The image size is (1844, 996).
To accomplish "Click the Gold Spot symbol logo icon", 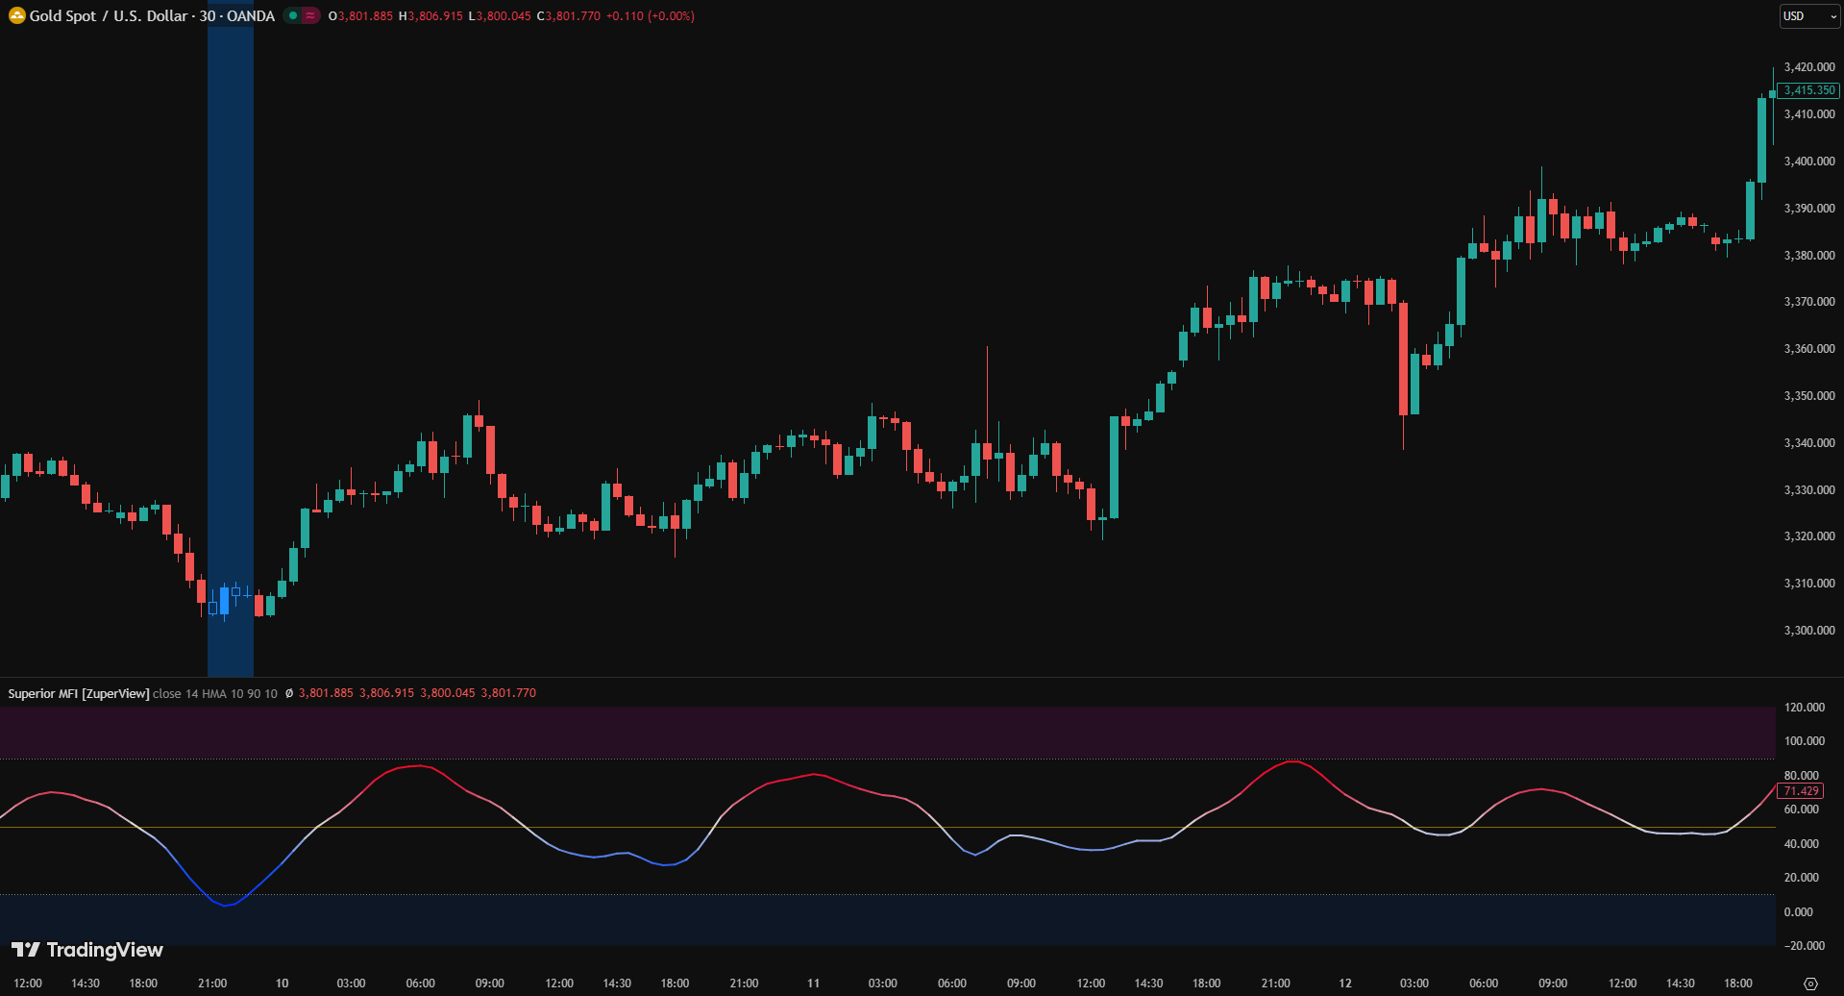I will tap(16, 16).
